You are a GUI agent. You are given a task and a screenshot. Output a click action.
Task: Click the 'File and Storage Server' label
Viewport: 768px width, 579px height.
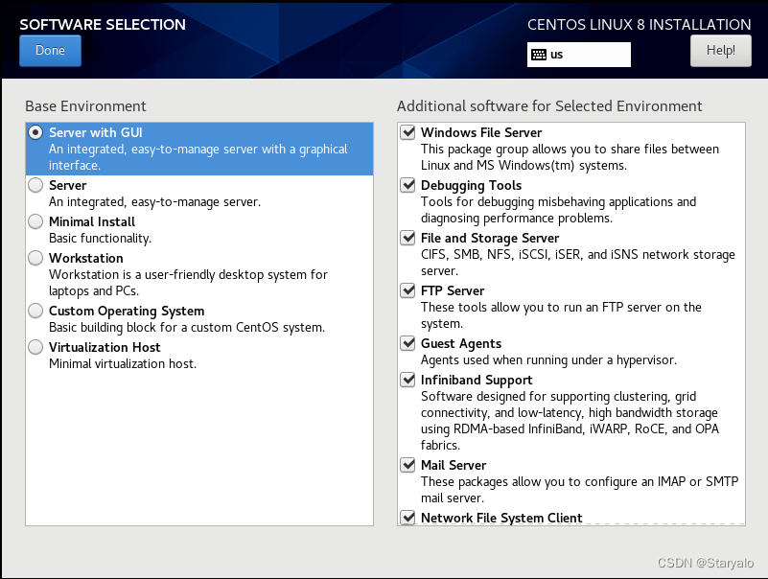[x=490, y=238]
